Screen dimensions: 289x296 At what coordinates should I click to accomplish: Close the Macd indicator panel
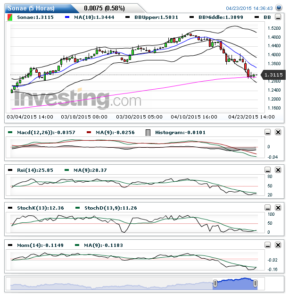(278, 132)
